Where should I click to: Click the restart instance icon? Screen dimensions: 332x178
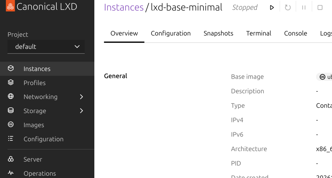(288, 7)
